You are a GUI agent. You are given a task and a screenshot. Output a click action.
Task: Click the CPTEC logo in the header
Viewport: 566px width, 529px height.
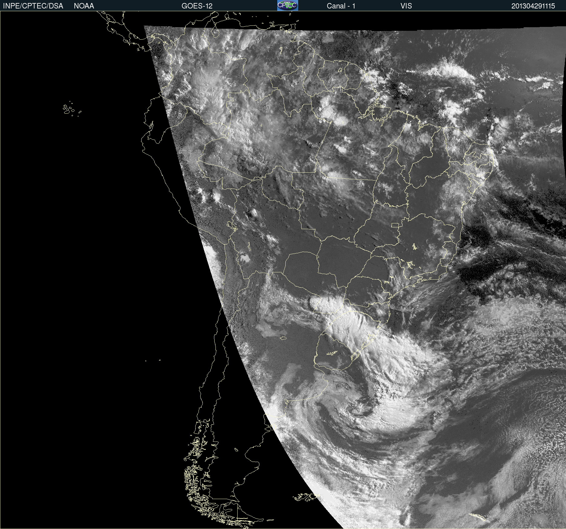click(x=288, y=5)
